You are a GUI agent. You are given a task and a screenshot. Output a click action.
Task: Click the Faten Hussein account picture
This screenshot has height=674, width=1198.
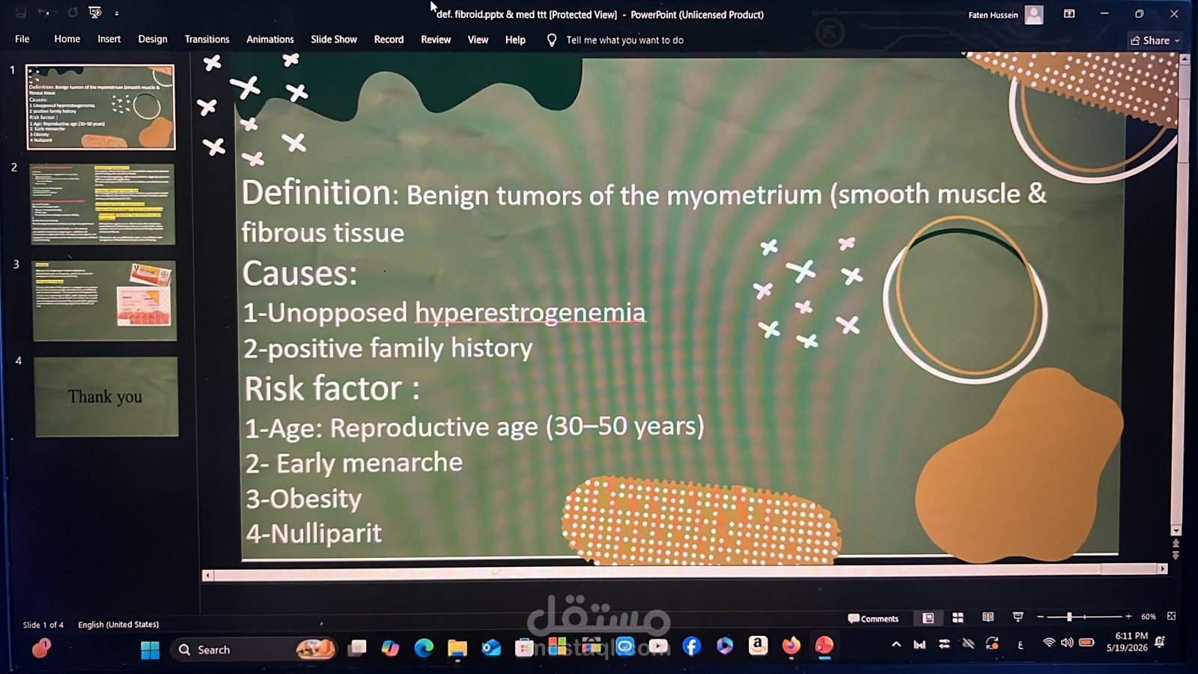1034,14
